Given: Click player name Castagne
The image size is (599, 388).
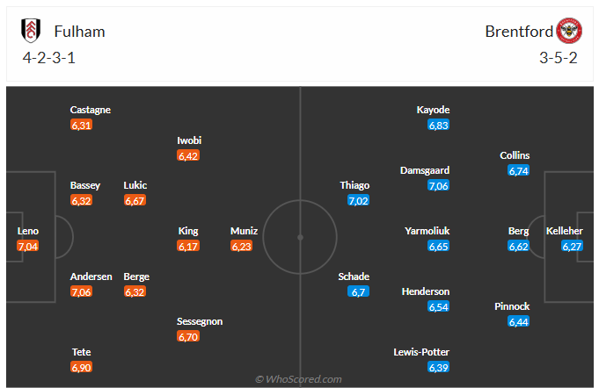Looking at the screenshot, I should pyautogui.click(x=91, y=110).
